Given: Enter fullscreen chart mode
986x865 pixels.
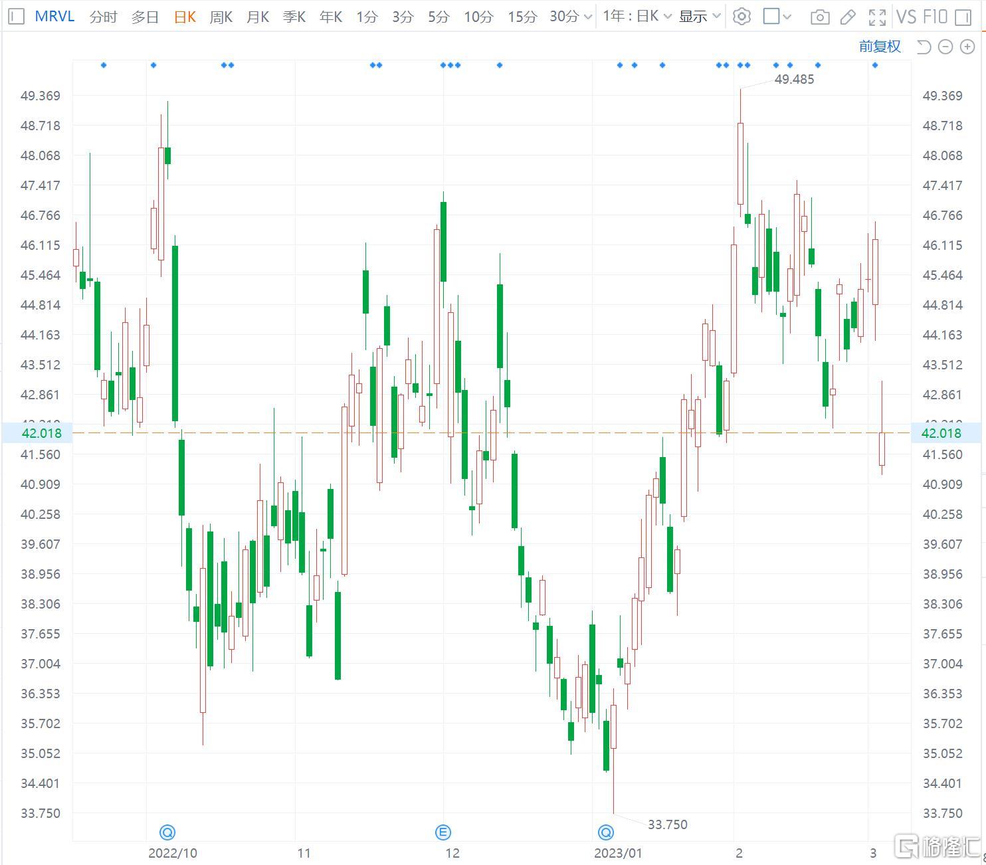Looking at the screenshot, I should (877, 17).
